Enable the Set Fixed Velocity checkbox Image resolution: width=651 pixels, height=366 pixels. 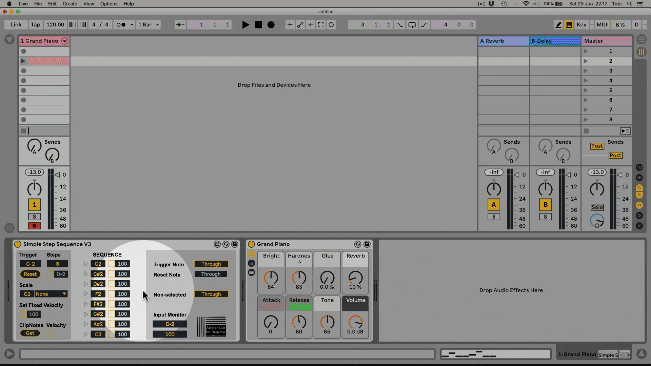point(23,314)
